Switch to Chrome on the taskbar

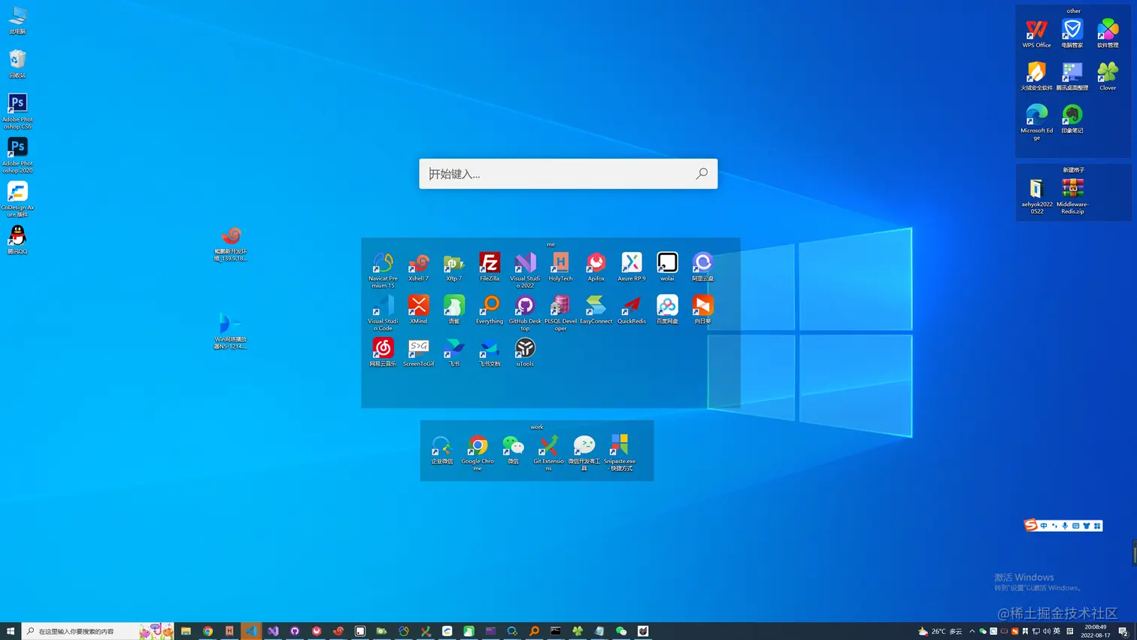208,631
